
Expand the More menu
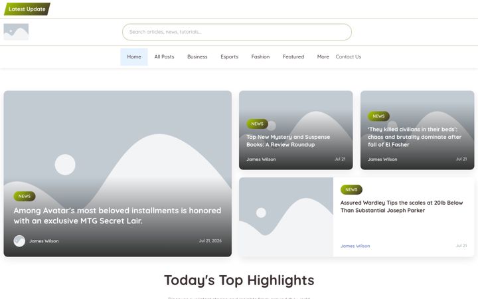[323, 56]
